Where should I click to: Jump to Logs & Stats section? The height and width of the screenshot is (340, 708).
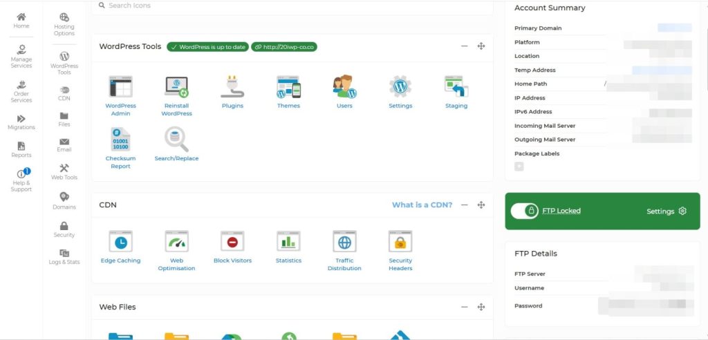click(64, 257)
